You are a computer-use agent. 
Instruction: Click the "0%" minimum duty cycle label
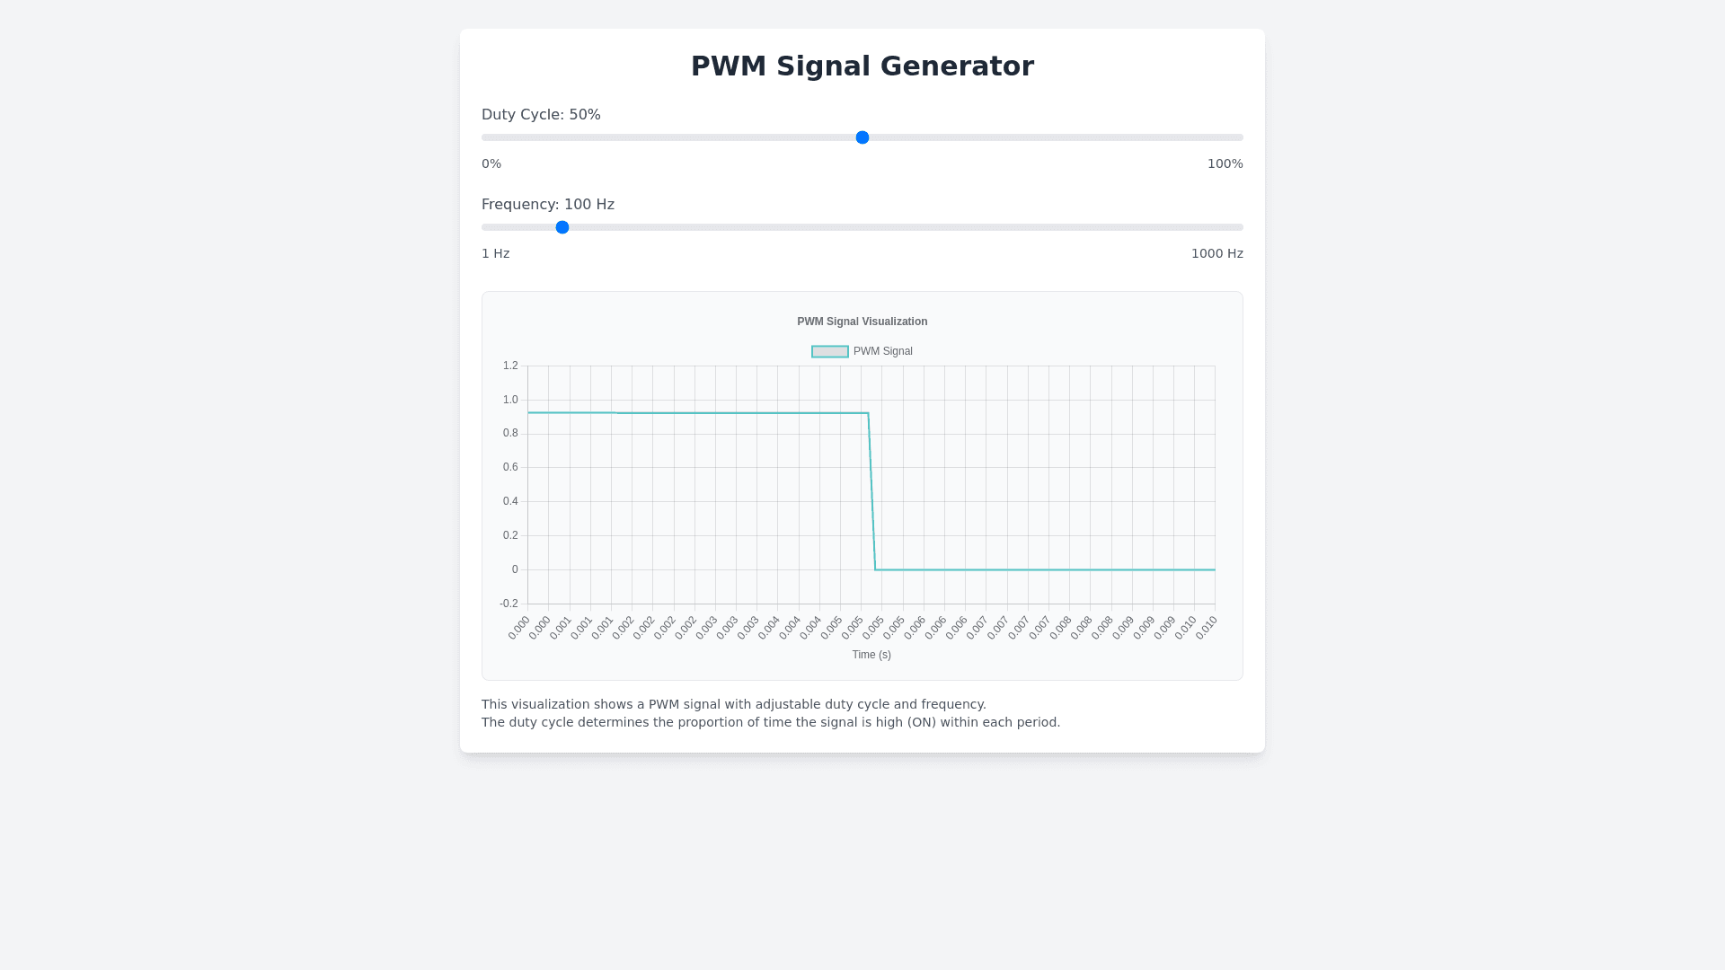pyautogui.click(x=491, y=163)
